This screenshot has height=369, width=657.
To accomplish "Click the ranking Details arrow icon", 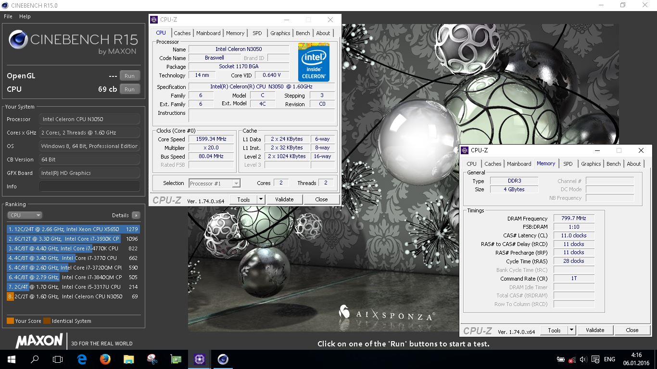I will click(x=136, y=215).
